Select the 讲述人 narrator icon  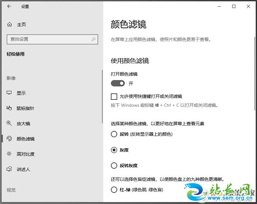click(10, 169)
